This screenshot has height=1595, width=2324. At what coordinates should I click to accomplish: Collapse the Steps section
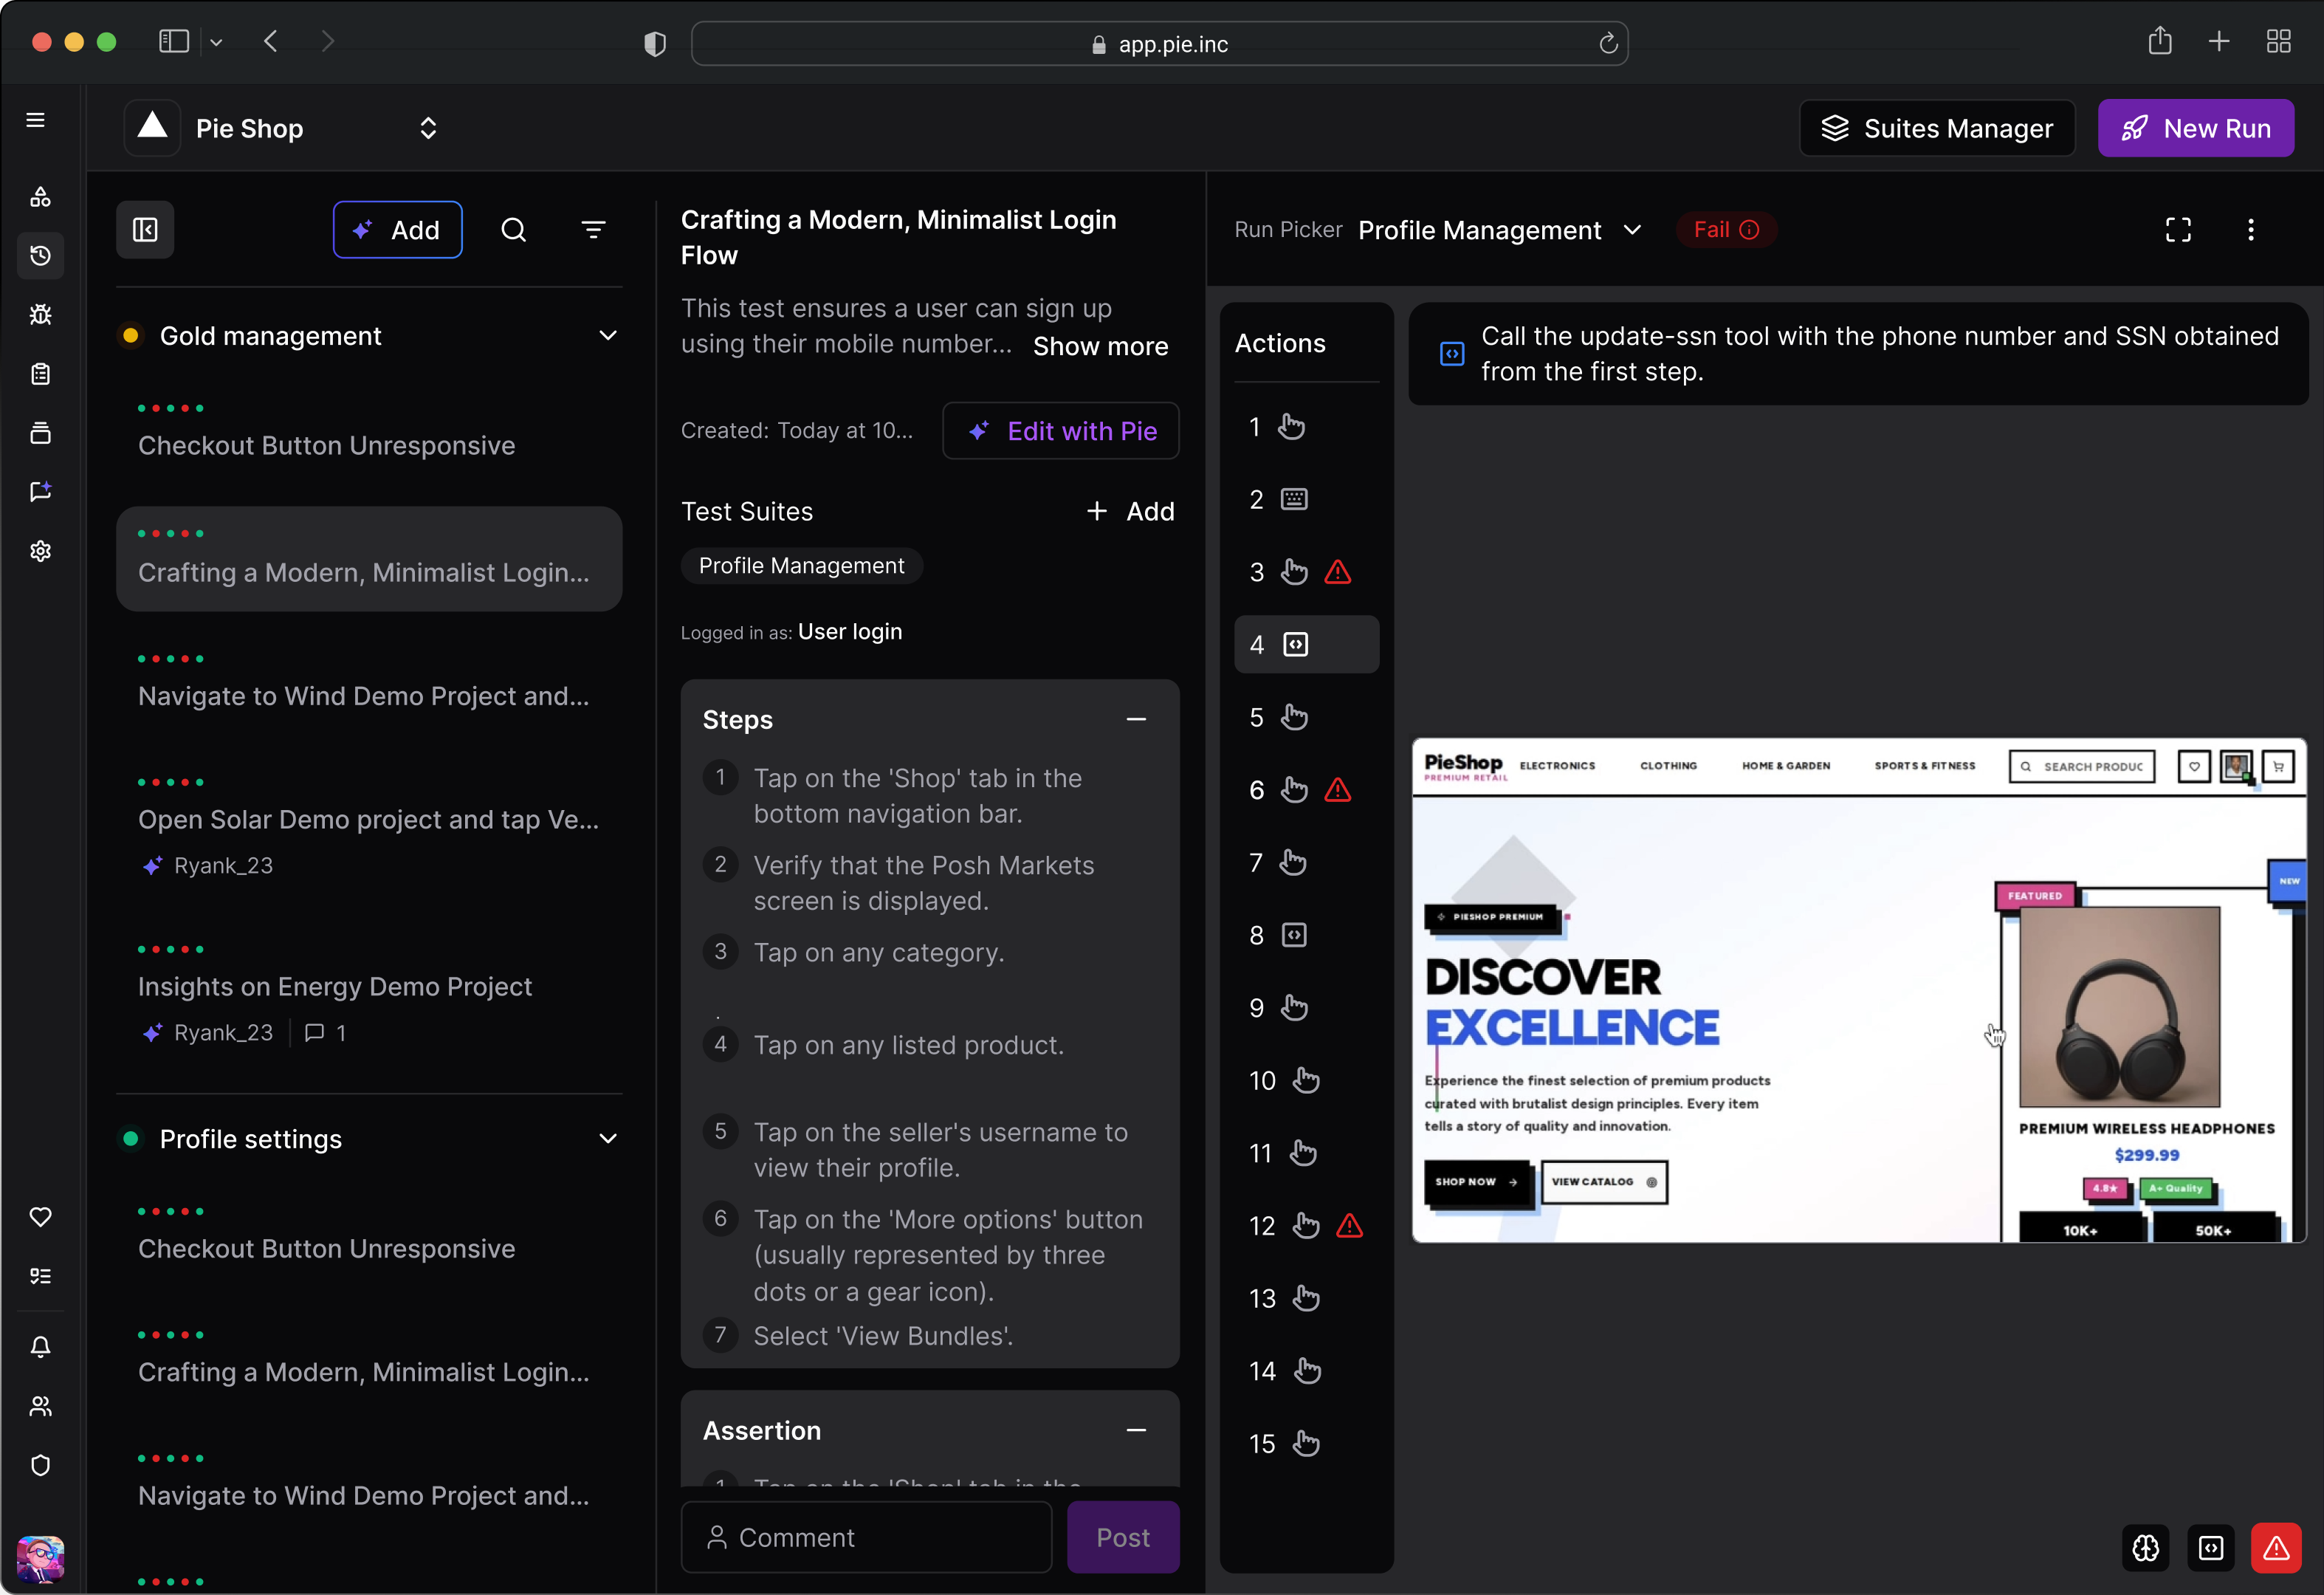(1135, 720)
